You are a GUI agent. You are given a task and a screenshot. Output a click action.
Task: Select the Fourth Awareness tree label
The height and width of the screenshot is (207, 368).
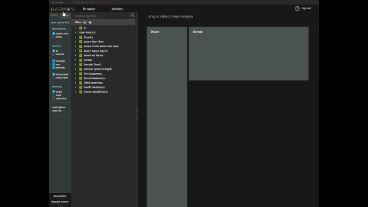[x=94, y=87]
